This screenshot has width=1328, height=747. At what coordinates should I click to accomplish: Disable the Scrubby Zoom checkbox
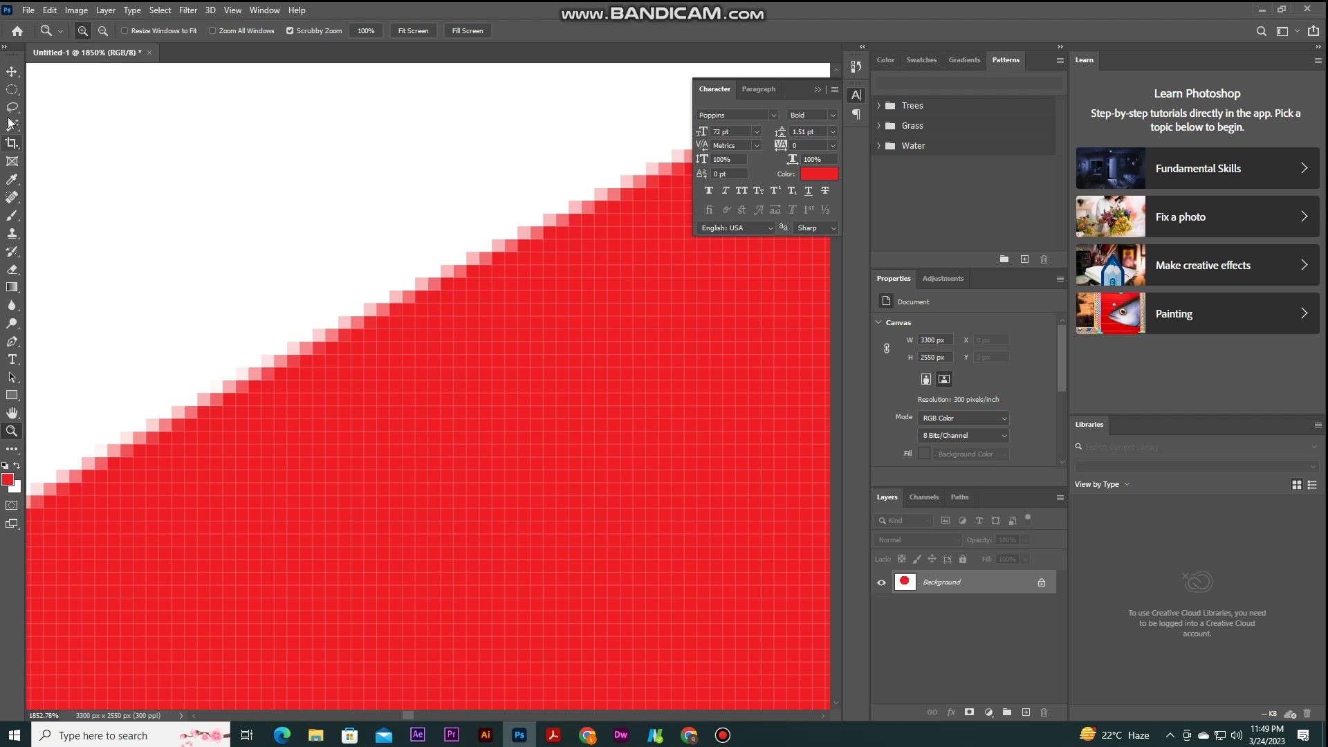(x=290, y=30)
